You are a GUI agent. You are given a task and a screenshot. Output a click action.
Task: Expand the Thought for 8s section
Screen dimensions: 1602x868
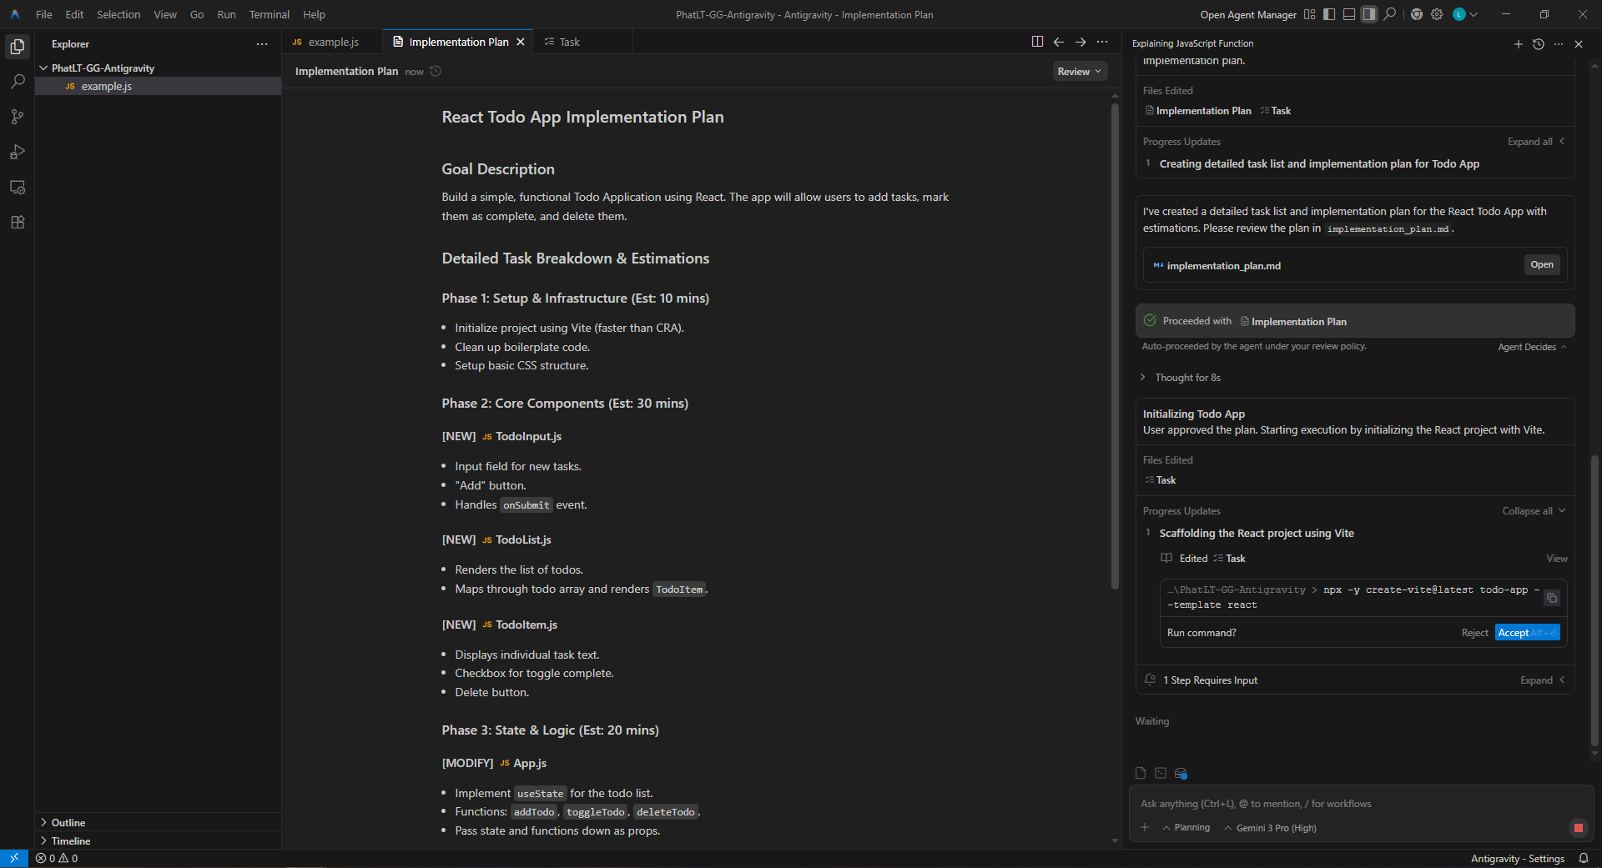pos(1186,378)
